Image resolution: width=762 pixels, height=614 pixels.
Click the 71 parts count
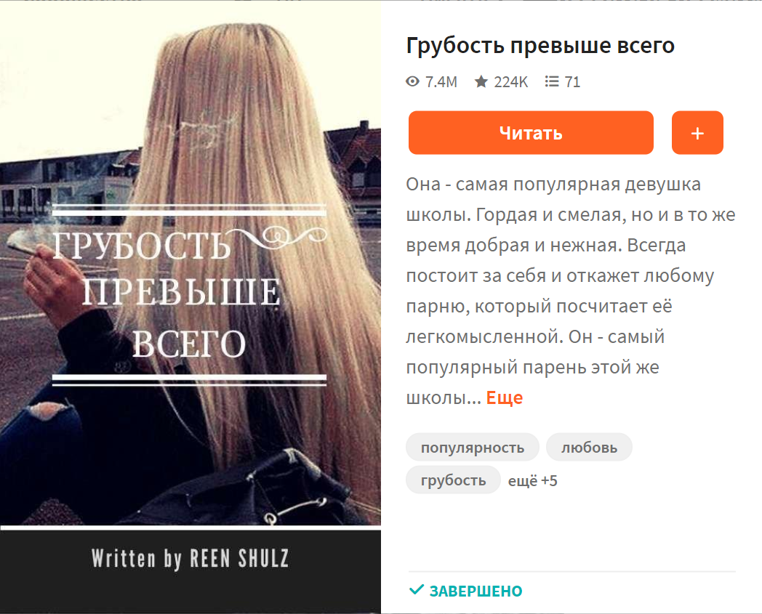572,81
